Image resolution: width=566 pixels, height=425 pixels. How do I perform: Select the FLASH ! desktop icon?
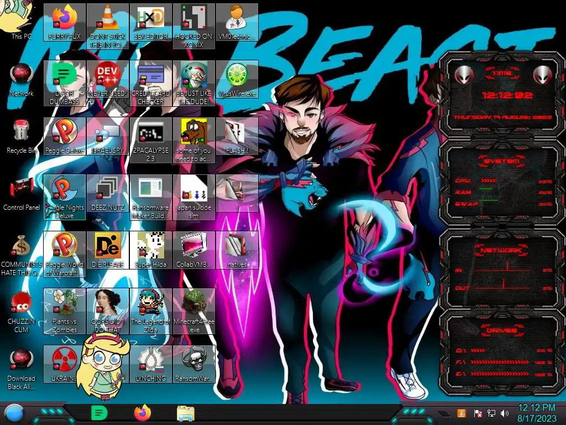pos(237,136)
